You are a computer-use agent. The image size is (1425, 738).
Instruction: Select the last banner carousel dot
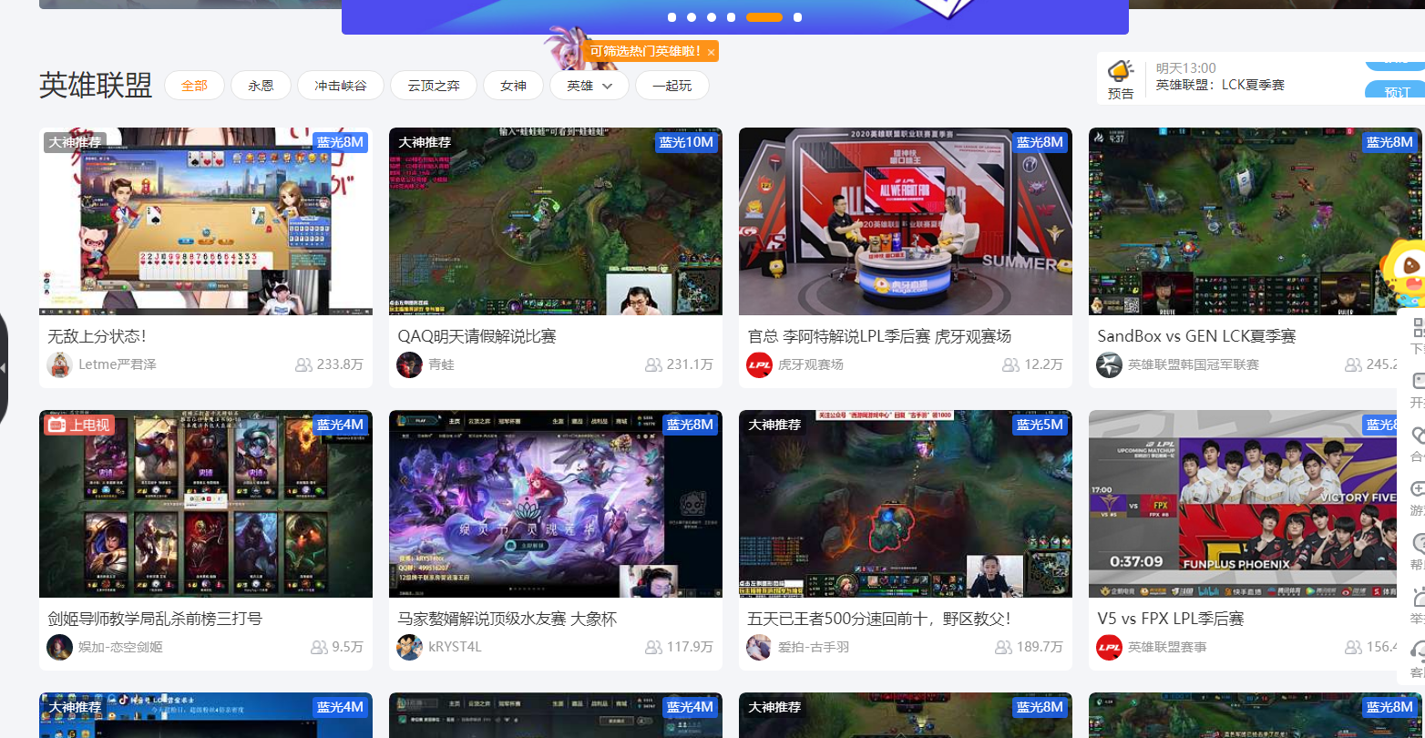click(x=798, y=17)
